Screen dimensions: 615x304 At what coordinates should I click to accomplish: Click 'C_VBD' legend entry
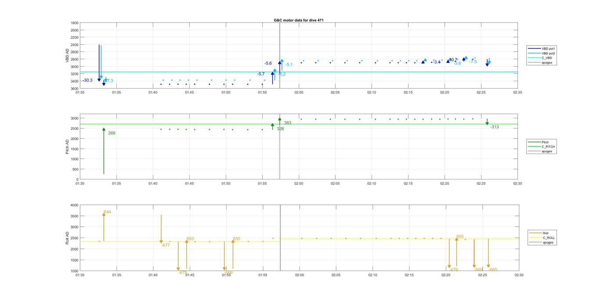coord(547,58)
